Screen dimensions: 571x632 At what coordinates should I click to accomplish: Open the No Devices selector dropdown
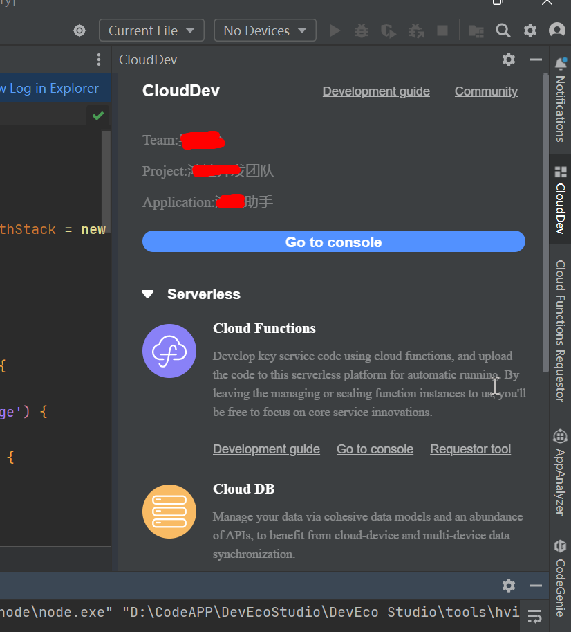265,30
